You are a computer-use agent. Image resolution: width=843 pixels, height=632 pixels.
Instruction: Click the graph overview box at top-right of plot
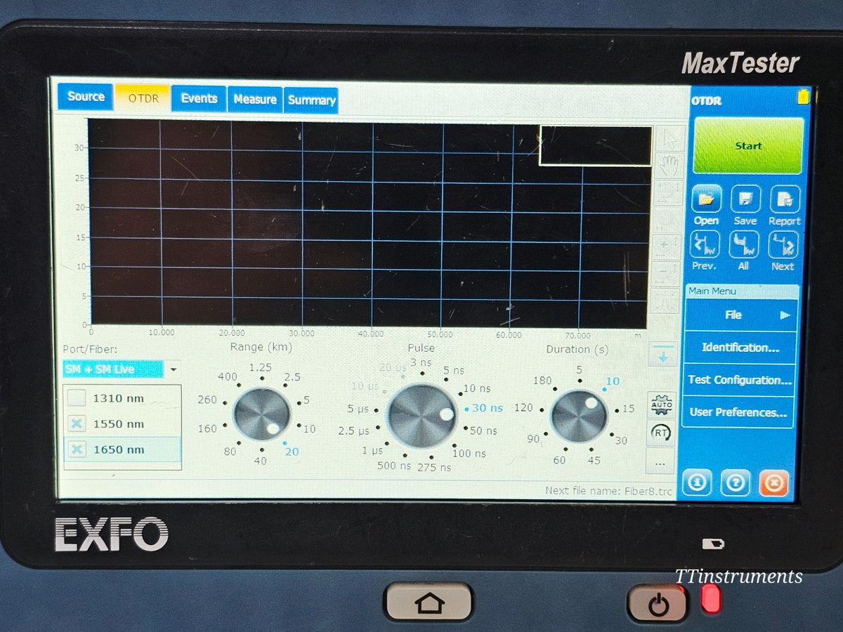click(595, 145)
